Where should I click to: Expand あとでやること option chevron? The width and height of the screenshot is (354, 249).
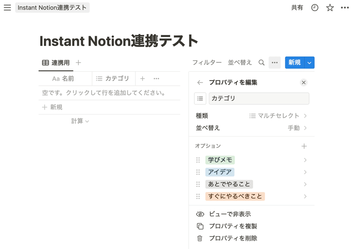pos(305,184)
